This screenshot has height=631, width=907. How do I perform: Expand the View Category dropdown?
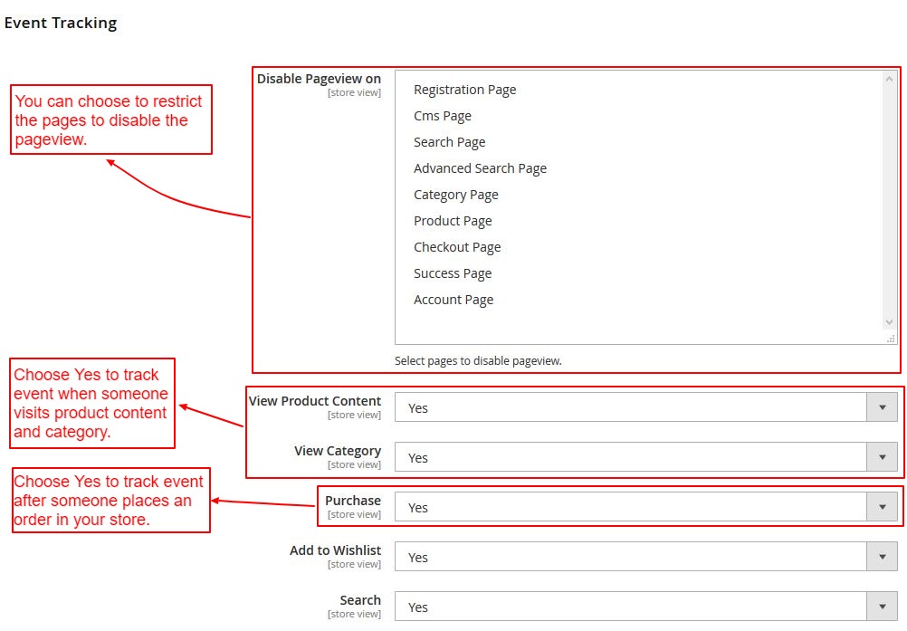click(x=645, y=457)
